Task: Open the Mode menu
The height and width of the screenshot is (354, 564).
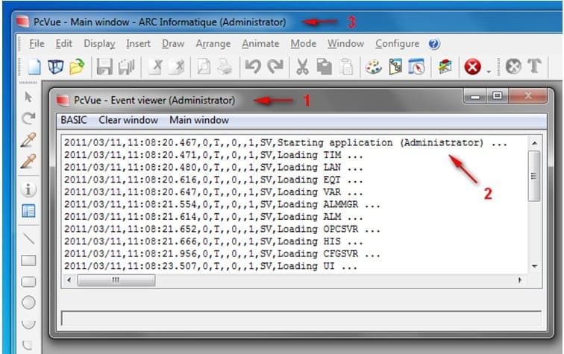Action: 303,43
